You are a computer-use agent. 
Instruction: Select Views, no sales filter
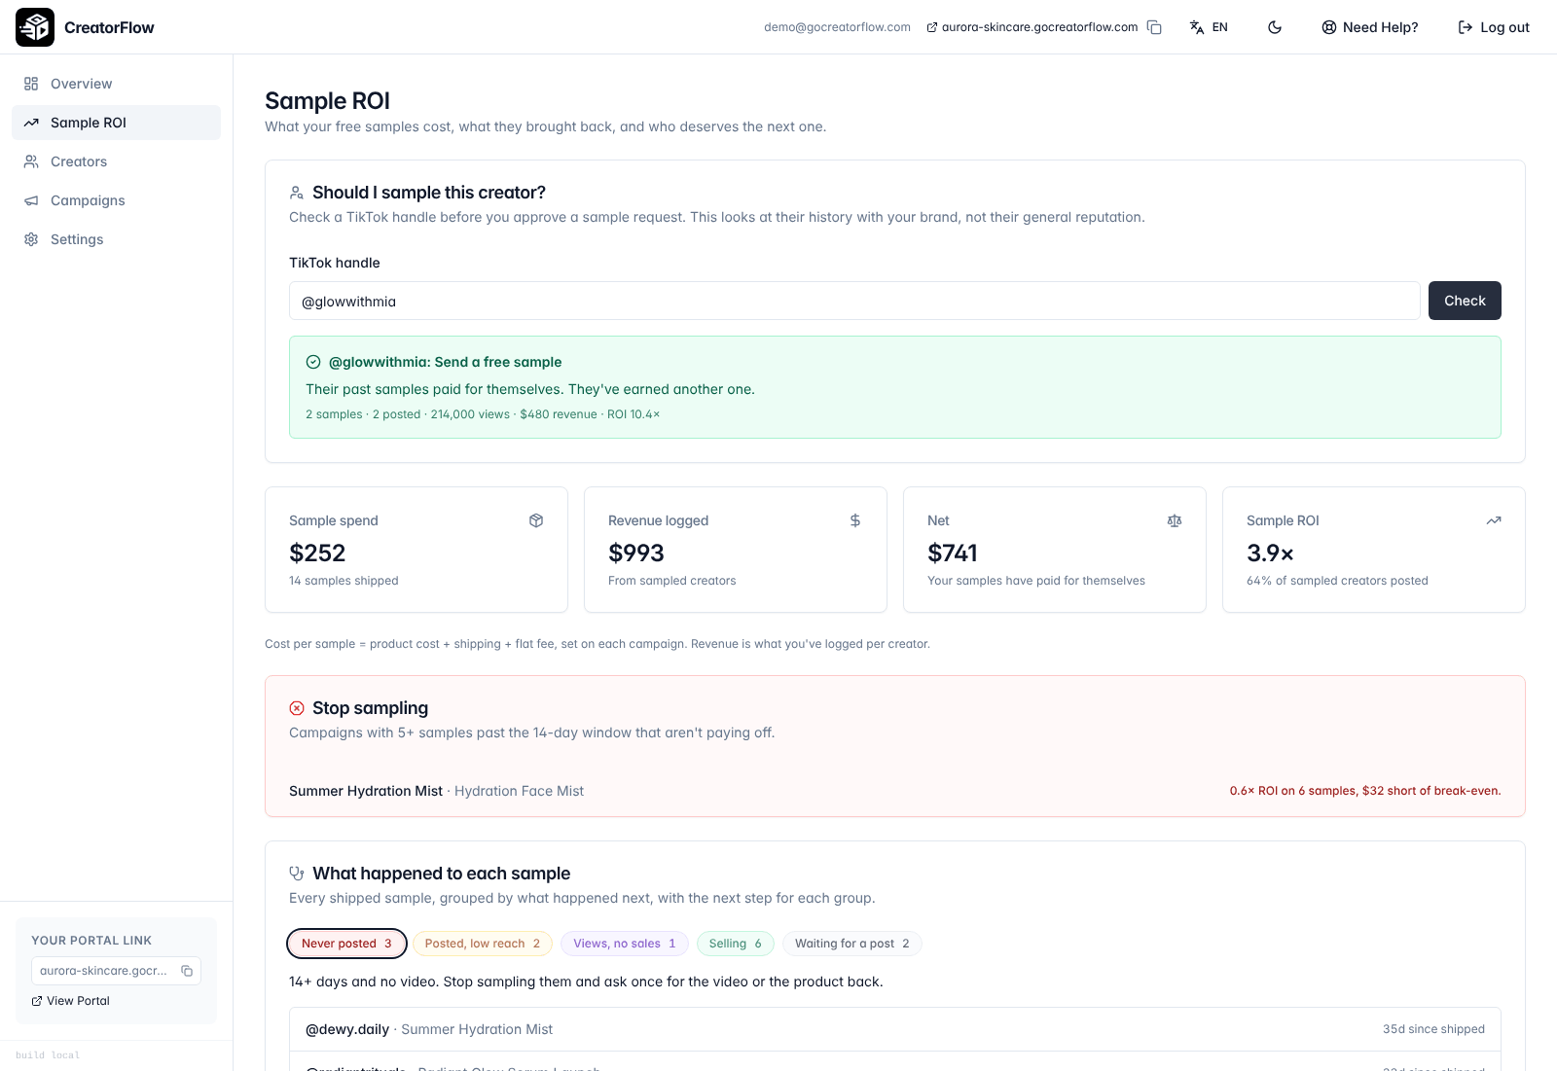point(625,944)
